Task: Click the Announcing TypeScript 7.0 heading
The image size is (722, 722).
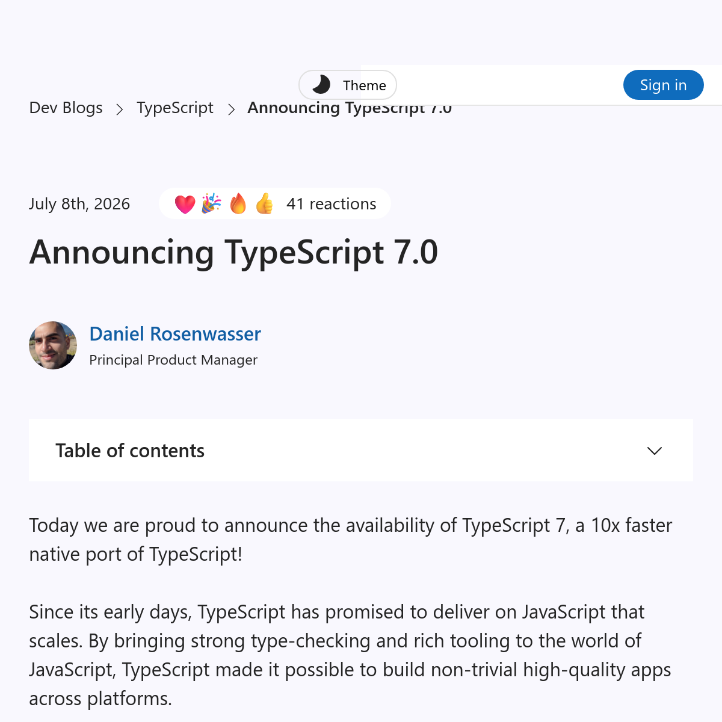Action: 233,252
